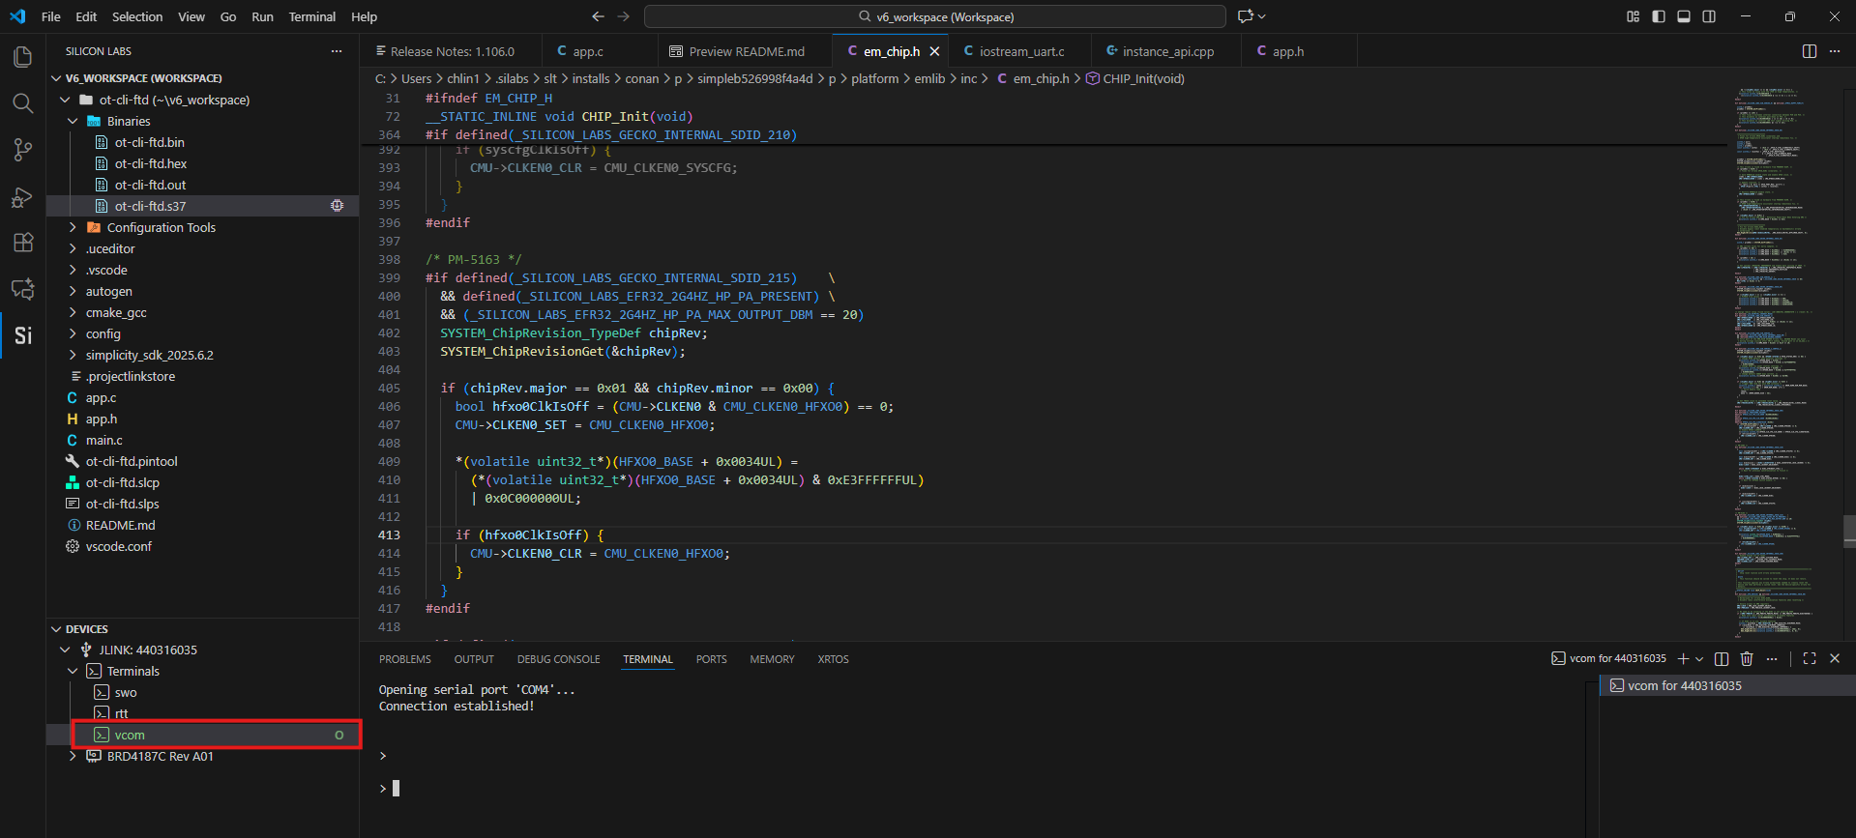Screen dimensions: 1856x838
Task: Open the Explorer view in activity bar
Action: [22, 57]
